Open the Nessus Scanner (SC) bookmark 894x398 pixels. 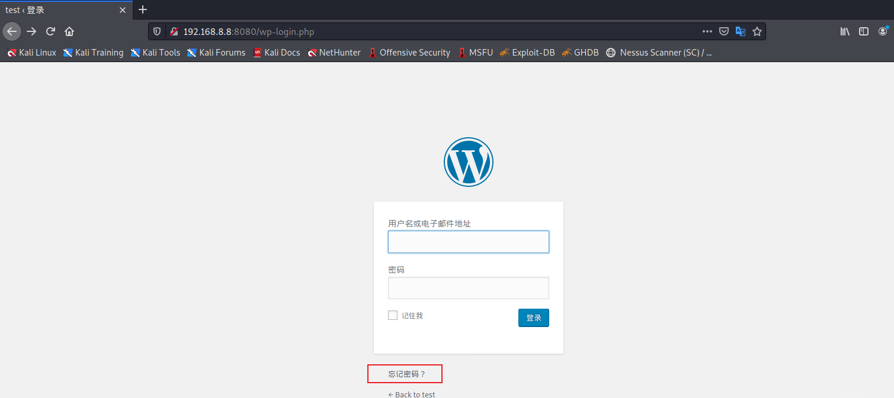pyautogui.click(x=659, y=53)
